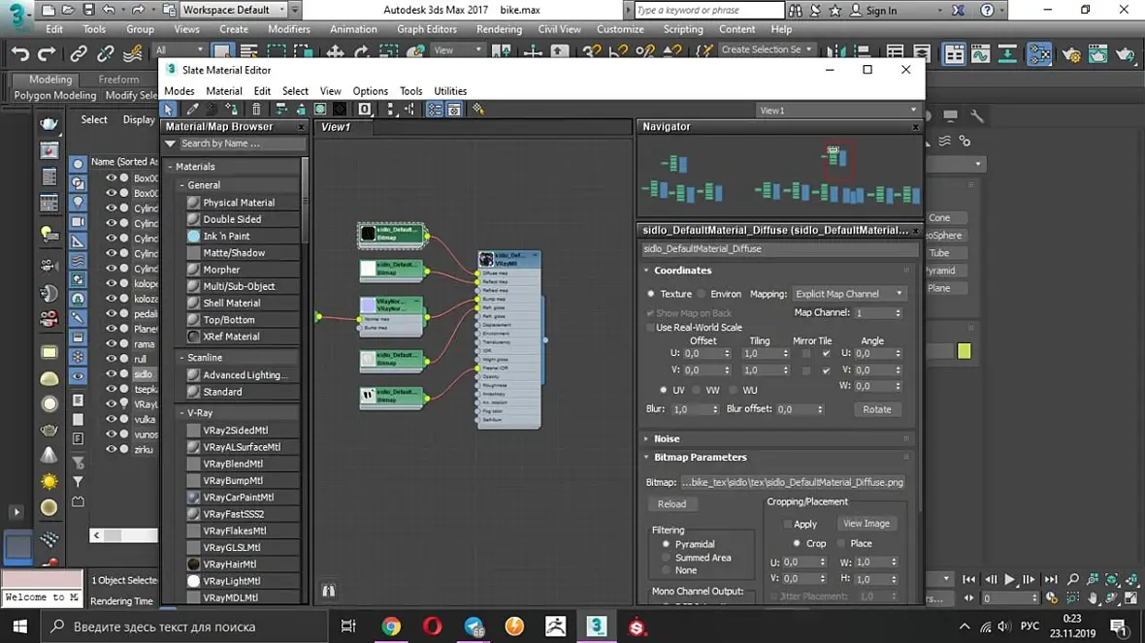Open the Material menu in Slate editor
1145x643 pixels.
point(223,91)
